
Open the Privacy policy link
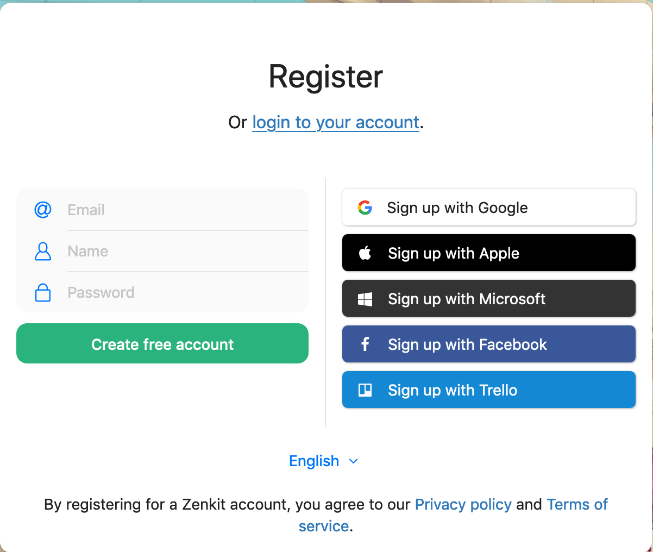click(x=463, y=504)
